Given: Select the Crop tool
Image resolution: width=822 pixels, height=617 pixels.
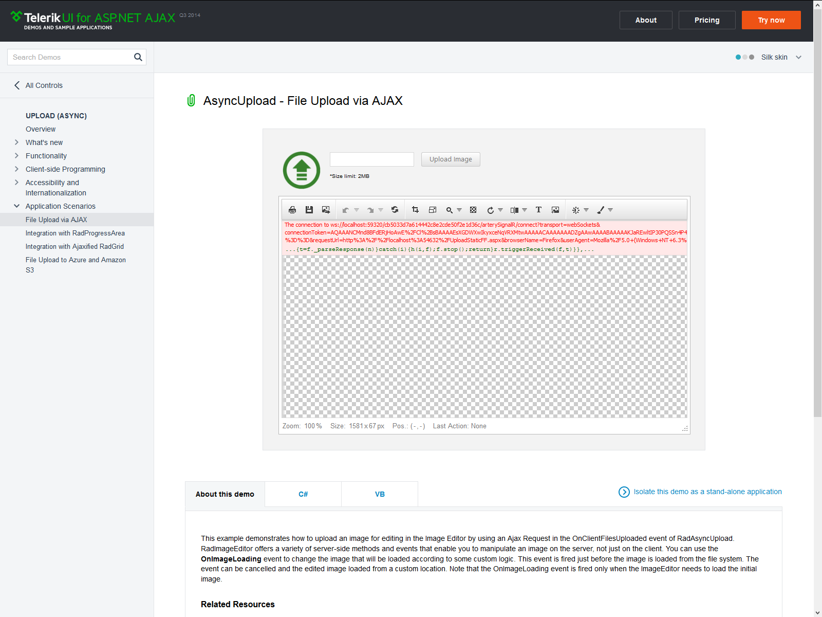Looking at the screenshot, I should 415,210.
